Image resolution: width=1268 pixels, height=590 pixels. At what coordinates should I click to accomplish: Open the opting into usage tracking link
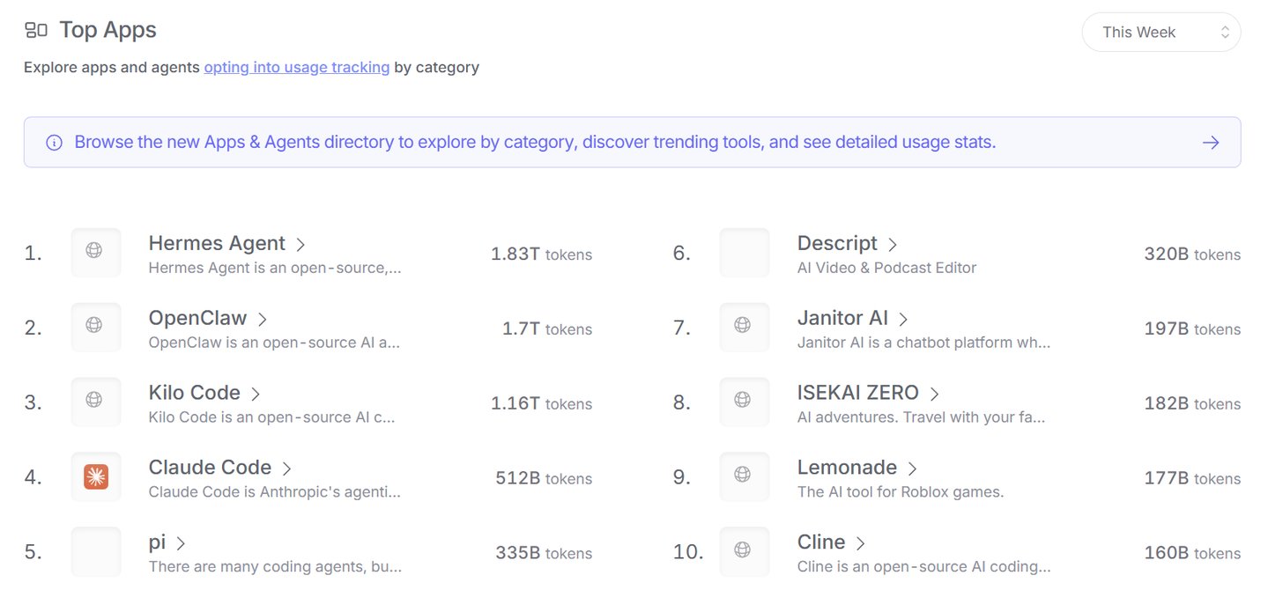pos(297,67)
